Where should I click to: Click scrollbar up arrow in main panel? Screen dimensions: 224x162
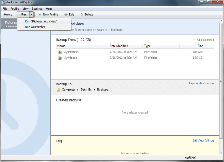[221, 21]
